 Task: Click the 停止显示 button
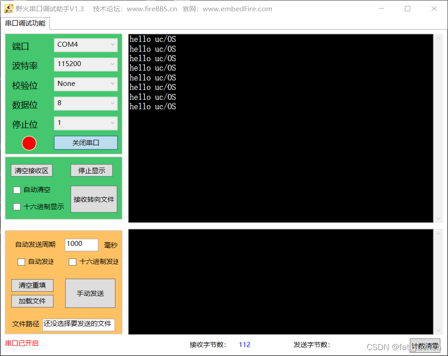pyautogui.click(x=92, y=170)
